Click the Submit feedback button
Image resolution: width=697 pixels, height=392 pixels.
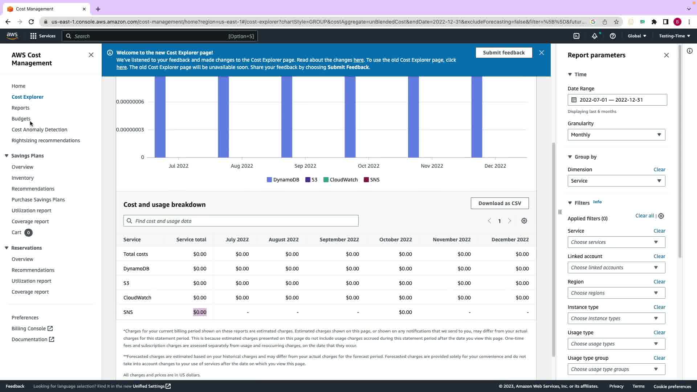point(504,53)
